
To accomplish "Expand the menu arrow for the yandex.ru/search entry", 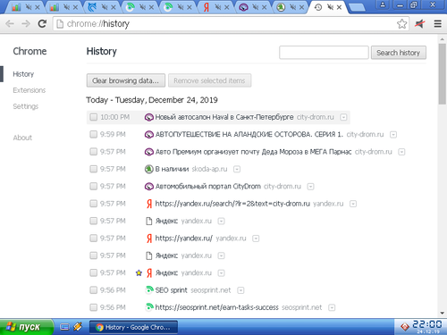I will coord(353,204).
